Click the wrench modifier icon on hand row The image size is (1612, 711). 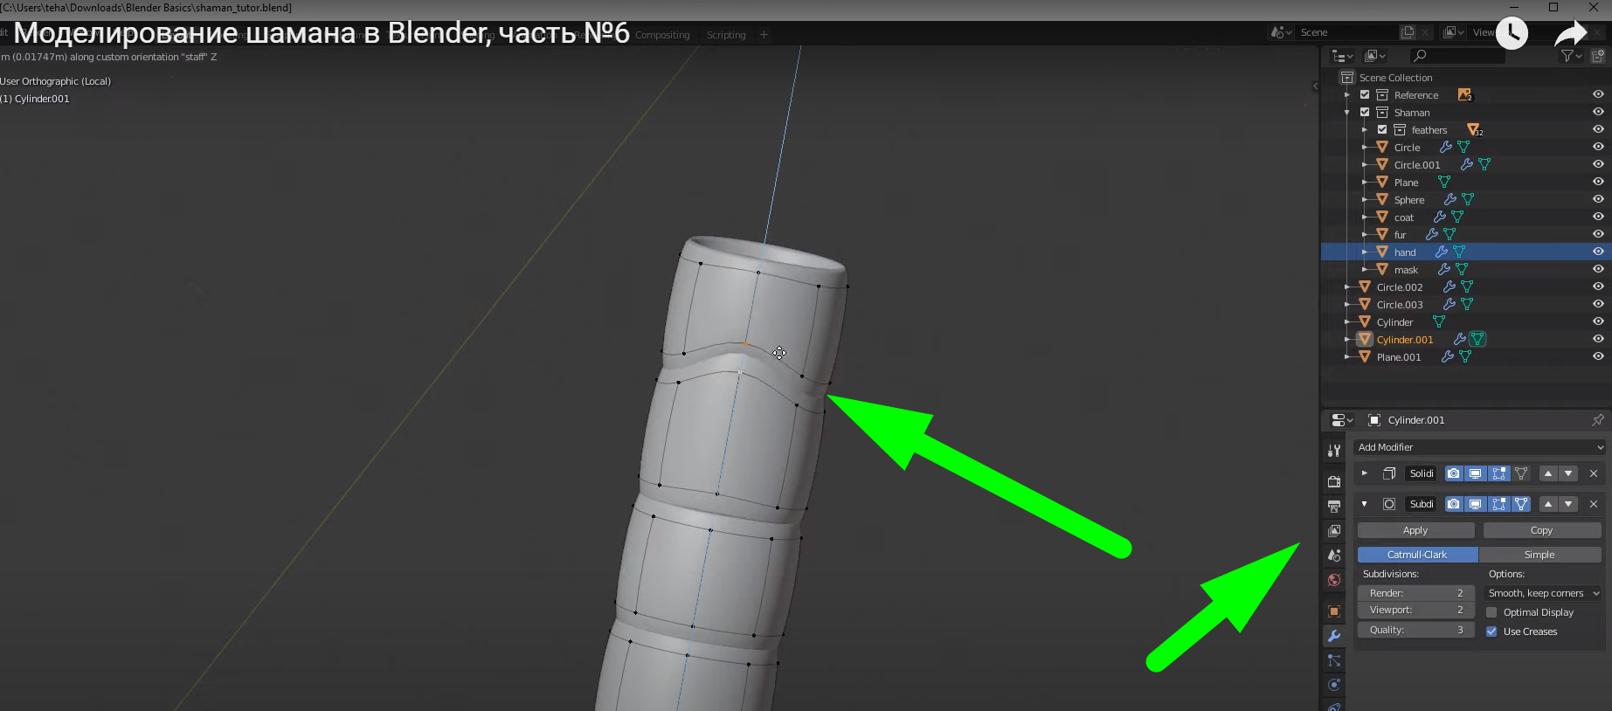tap(1442, 252)
